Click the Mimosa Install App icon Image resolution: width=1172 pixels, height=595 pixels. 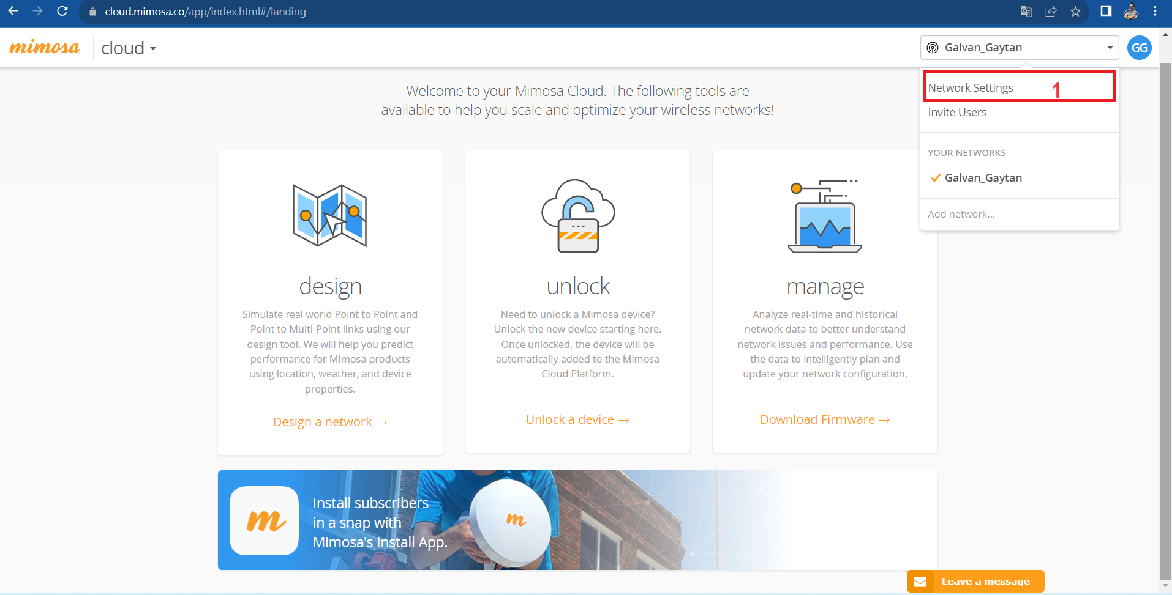(264, 520)
